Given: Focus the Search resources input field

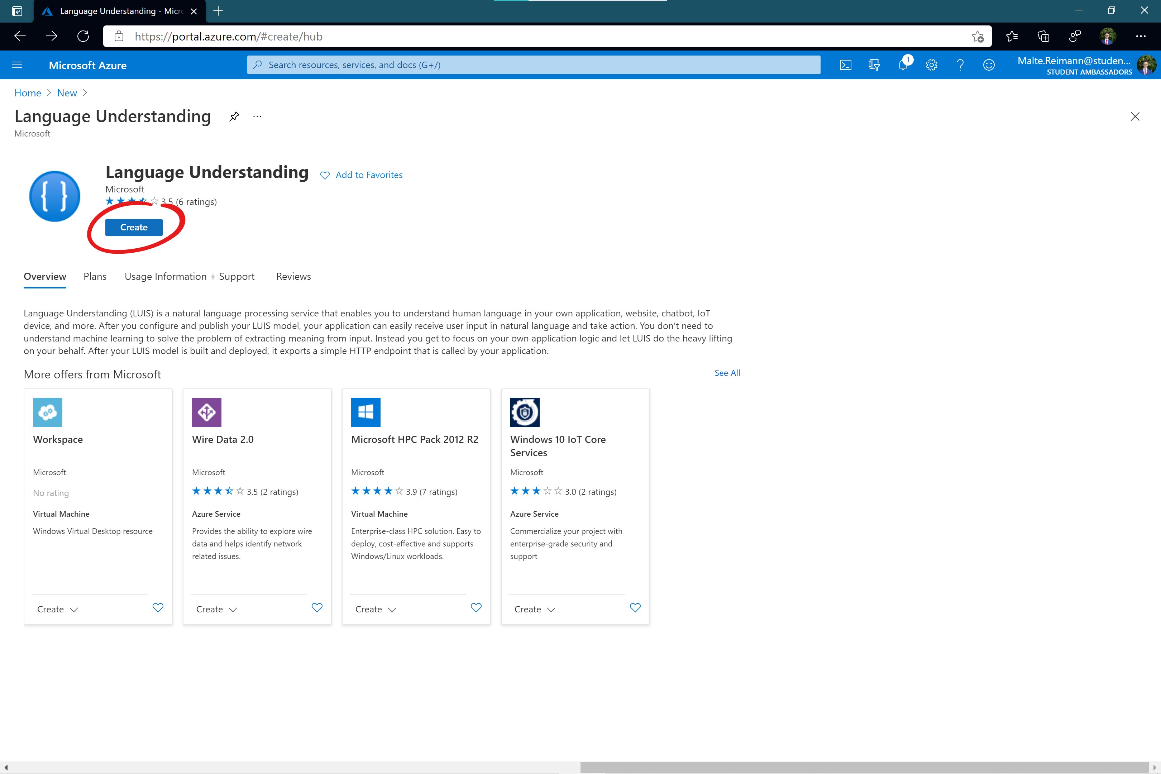Looking at the screenshot, I should (533, 65).
